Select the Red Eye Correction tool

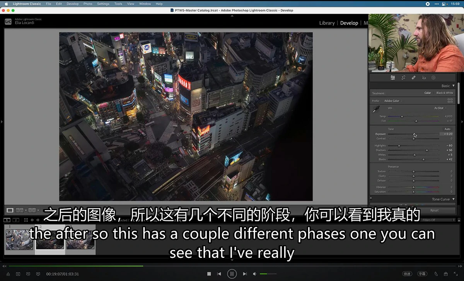pyautogui.click(x=424, y=78)
